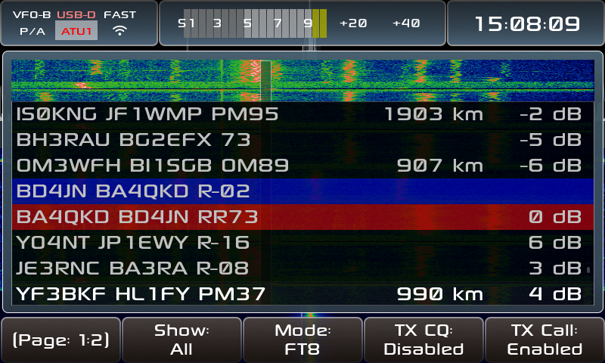The image size is (605, 363).
Task: Toggle TX Call Enabled button
Action: (544, 340)
